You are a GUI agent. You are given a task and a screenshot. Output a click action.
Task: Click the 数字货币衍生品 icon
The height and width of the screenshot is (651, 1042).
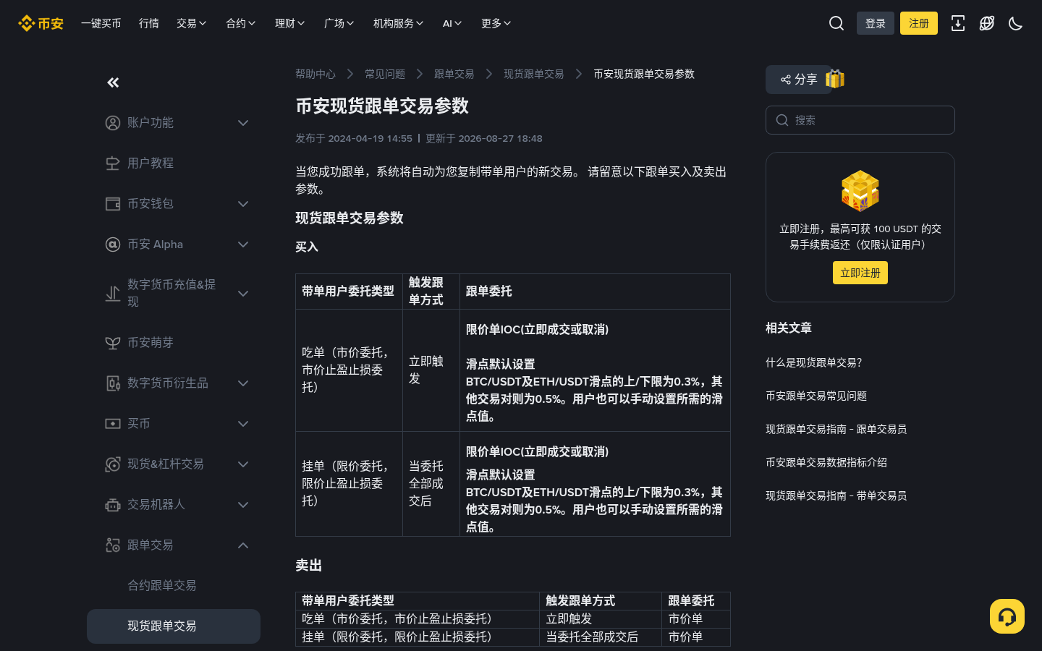[113, 383]
